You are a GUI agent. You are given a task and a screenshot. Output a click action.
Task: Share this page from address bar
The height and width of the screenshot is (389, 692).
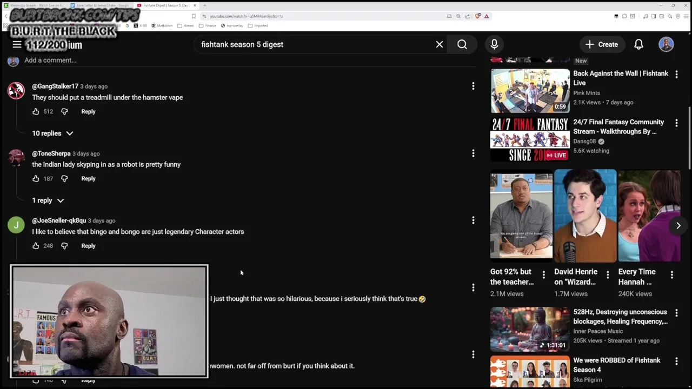(x=468, y=16)
